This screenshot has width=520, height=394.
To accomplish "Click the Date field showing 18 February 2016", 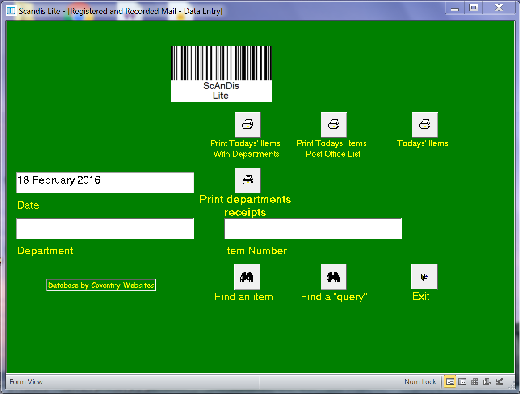I will pyautogui.click(x=105, y=183).
